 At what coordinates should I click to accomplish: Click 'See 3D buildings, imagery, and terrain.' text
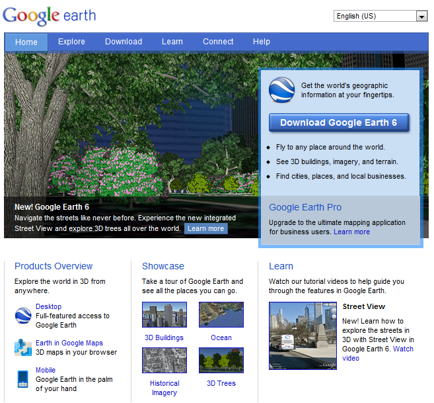[337, 161]
